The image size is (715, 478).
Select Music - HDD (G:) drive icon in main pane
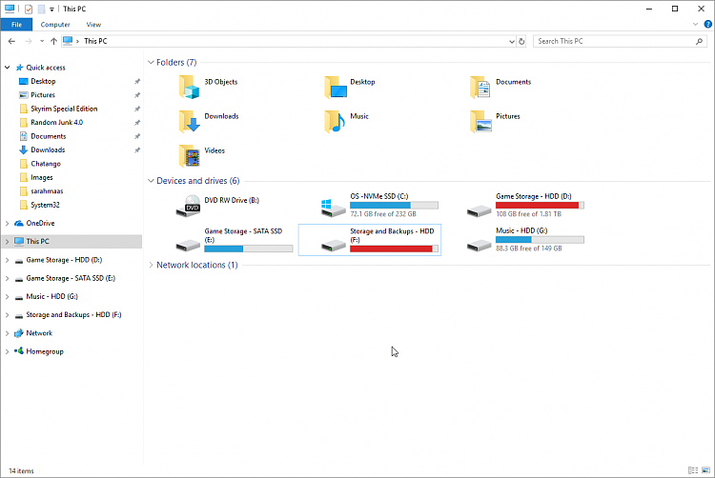(x=479, y=246)
